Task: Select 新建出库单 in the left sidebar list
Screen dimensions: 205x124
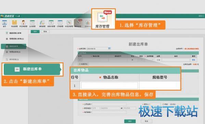Action: point(13,46)
